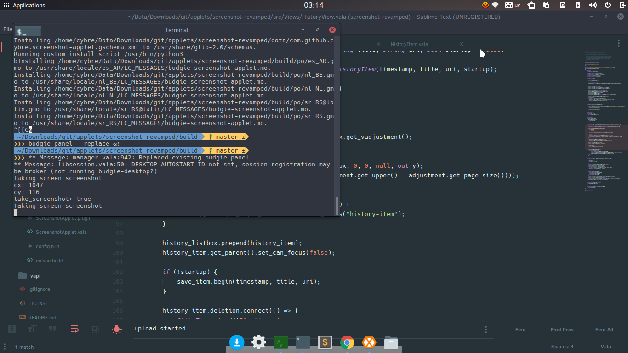628x353 pixels.
Task: Click line number 99 in editor gutter
Action: click(x=119, y=243)
